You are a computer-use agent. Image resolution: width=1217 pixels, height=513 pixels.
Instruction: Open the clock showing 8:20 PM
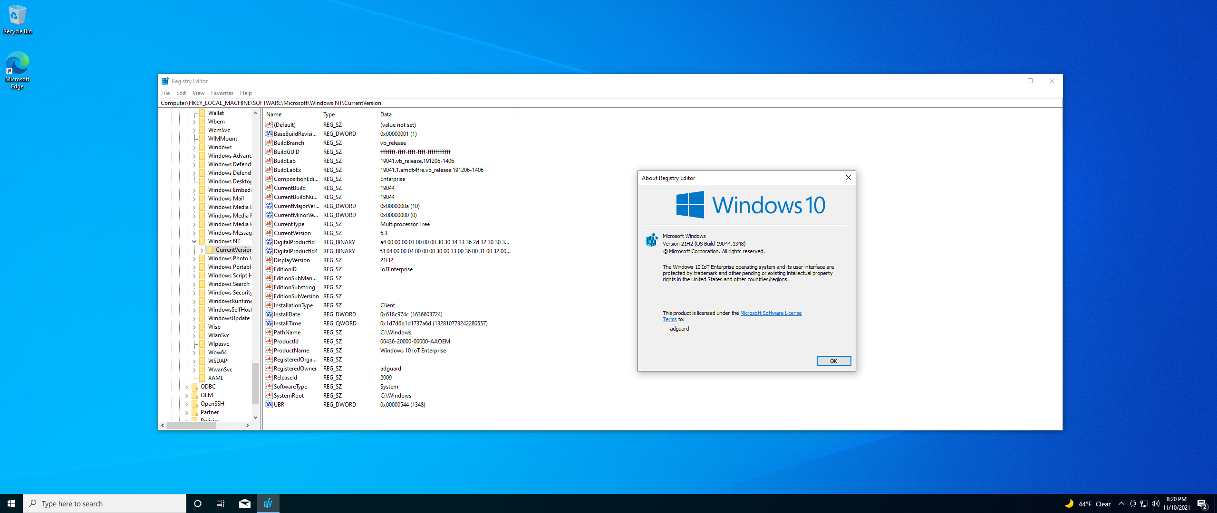tap(1177, 503)
